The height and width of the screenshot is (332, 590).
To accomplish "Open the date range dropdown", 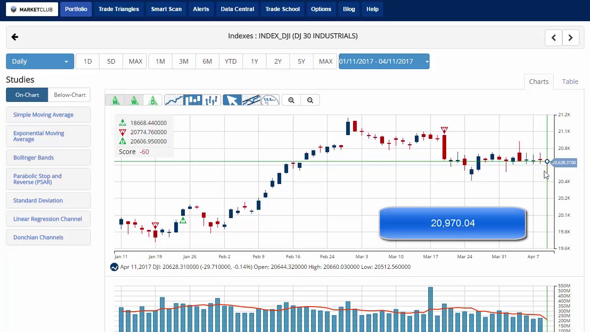I will coord(384,61).
